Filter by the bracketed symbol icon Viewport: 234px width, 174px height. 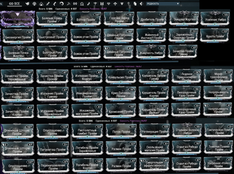pyautogui.click(x=75, y=4)
